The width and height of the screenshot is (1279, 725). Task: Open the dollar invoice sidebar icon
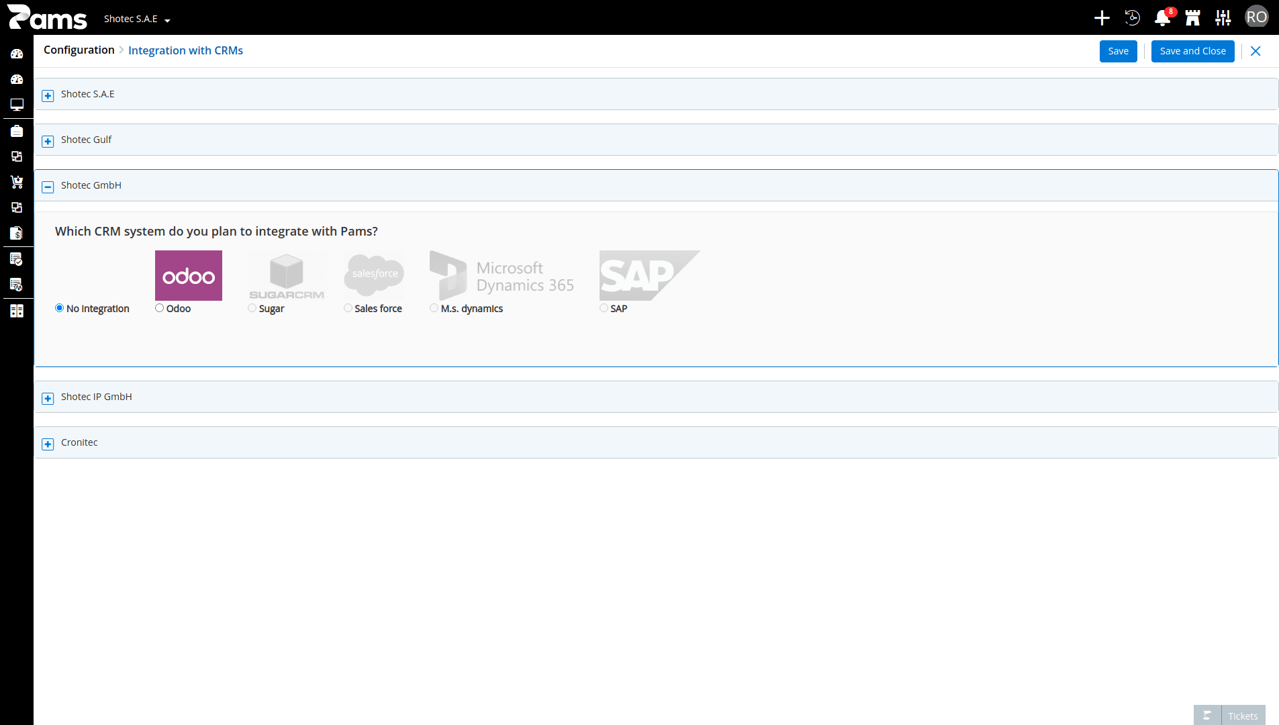(x=17, y=233)
